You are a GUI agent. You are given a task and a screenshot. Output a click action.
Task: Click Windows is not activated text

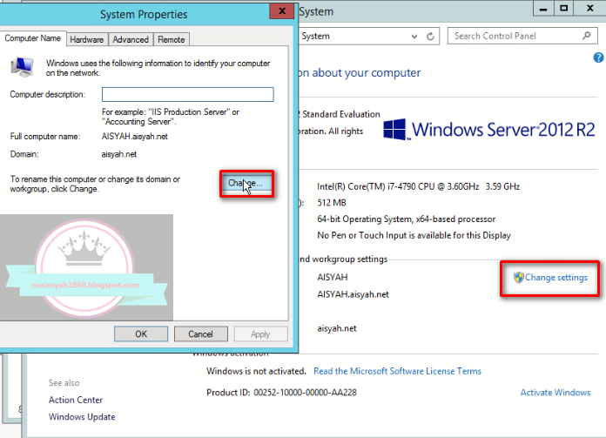pyautogui.click(x=256, y=371)
